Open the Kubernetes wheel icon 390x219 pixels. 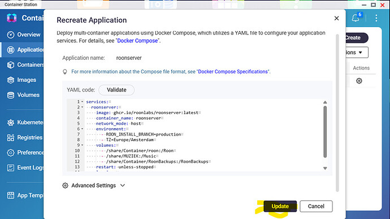[x=10, y=122]
